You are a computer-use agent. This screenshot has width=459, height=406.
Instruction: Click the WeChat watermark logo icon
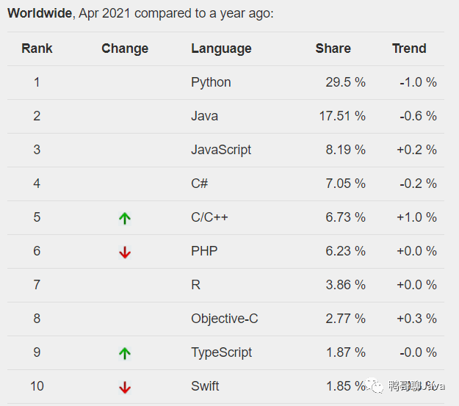click(x=376, y=386)
